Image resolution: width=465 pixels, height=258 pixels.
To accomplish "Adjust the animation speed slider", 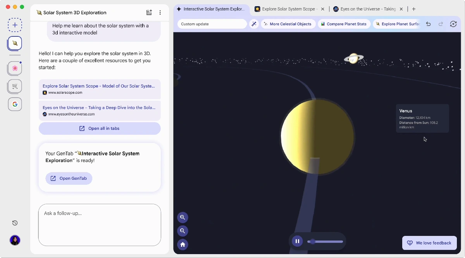I will [325, 242].
